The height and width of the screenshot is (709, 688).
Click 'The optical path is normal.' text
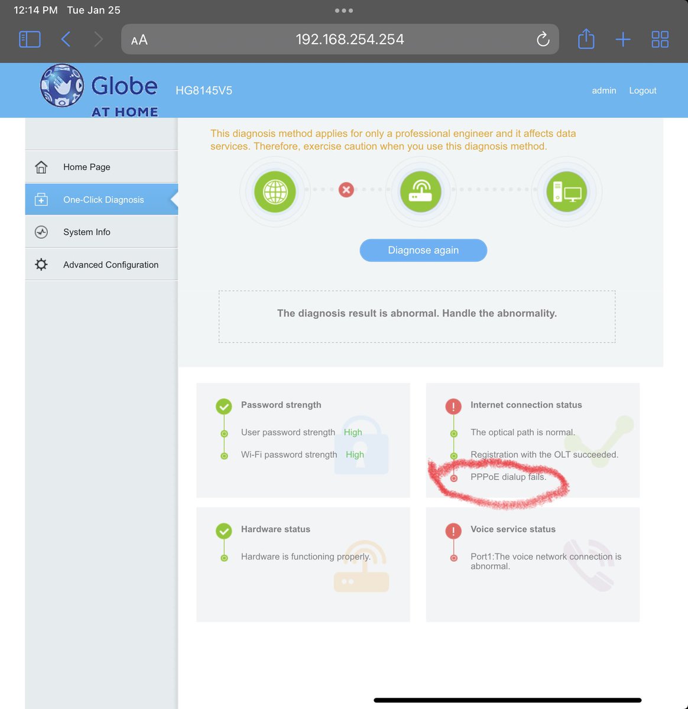523,432
